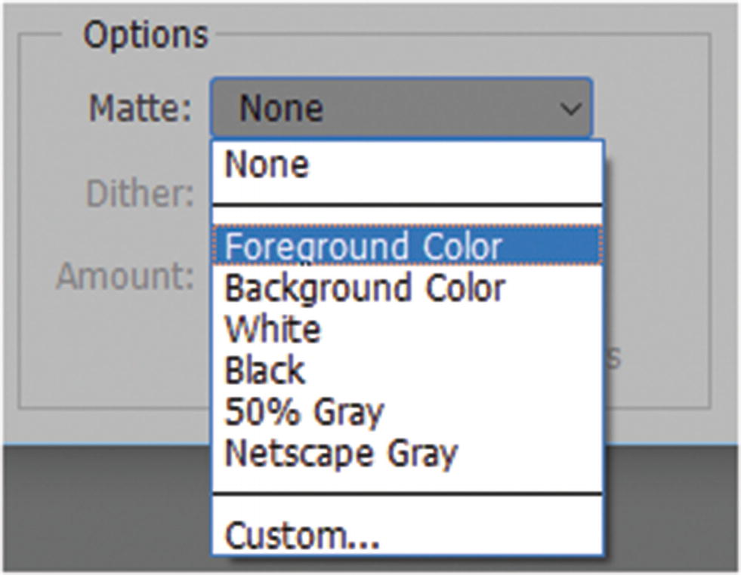The width and height of the screenshot is (741, 575).
Task: Click the Options group heading
Action: coord(145,35)
